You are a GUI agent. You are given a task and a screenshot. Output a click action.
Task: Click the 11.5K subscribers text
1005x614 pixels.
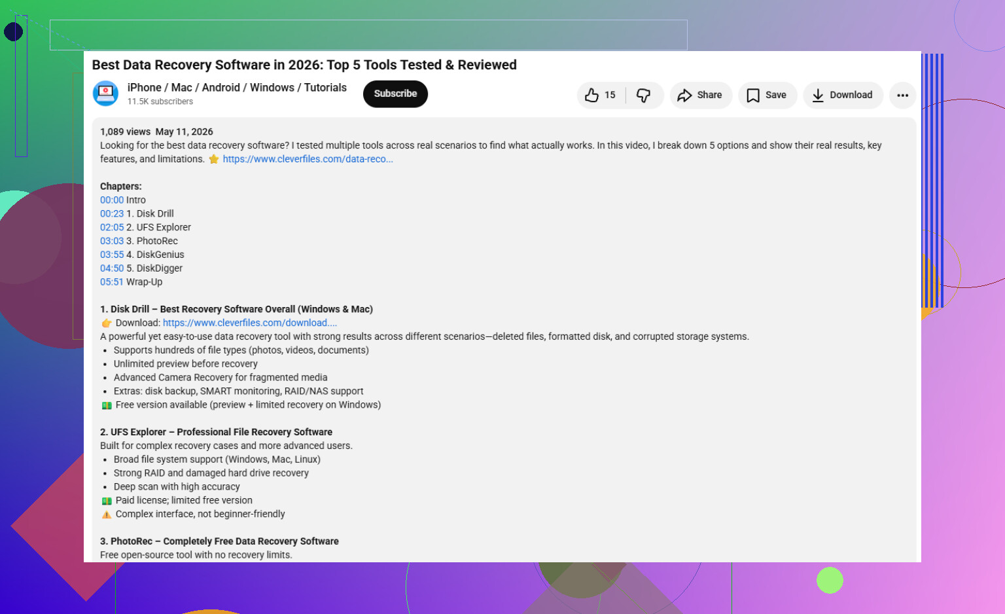(x=160, y=101)
